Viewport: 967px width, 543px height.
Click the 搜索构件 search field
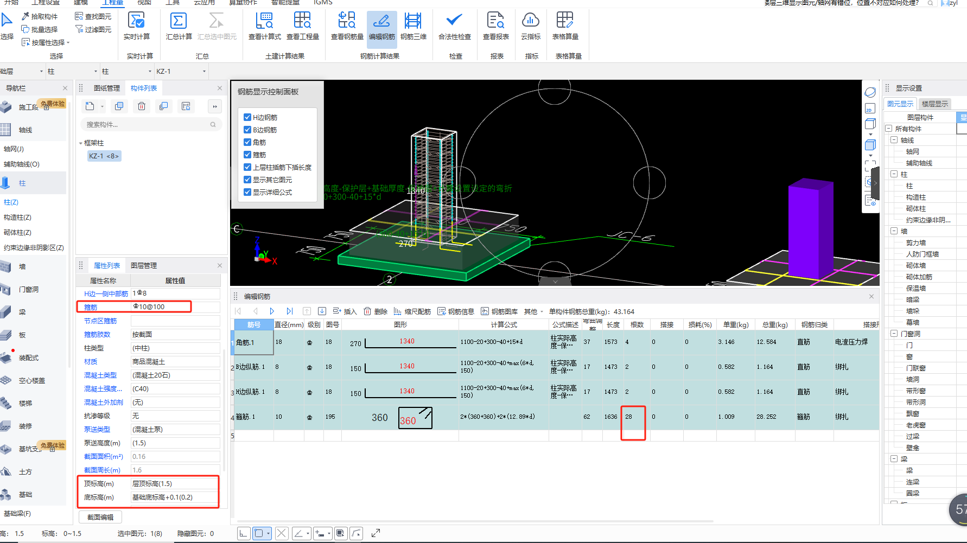point(151,125)
